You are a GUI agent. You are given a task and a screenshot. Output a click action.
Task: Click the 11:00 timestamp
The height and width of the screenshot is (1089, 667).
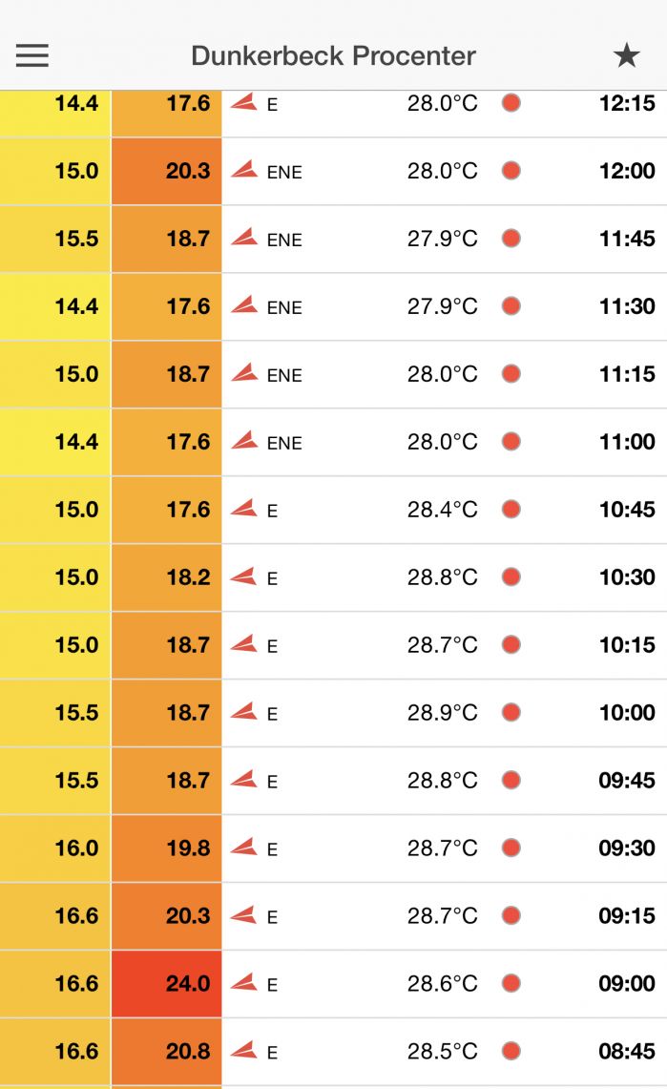[x=627, y=442]
